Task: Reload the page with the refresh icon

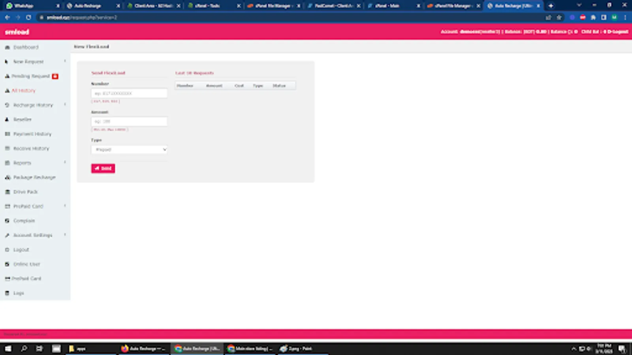Action: click(x=28, y=17)
